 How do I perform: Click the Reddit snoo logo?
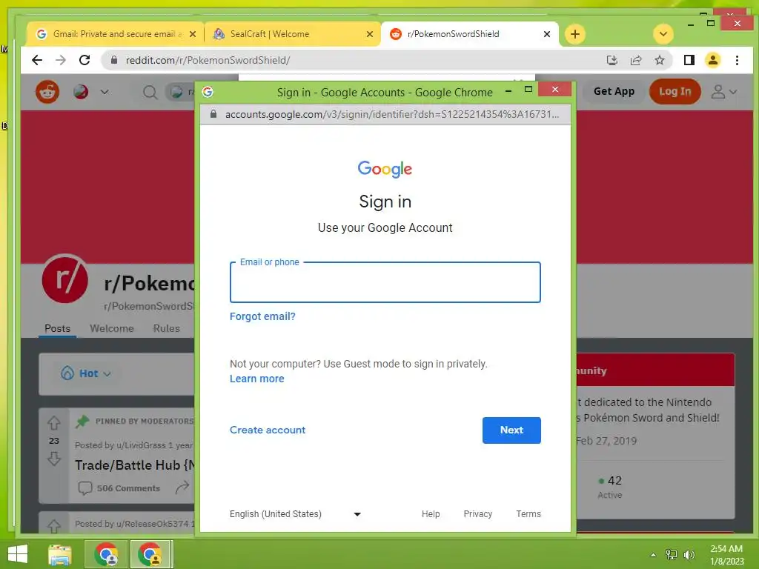point(47,91)
